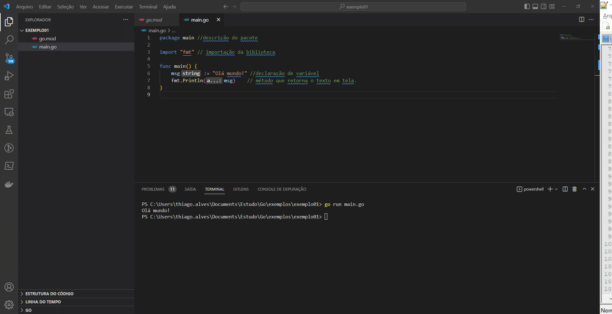Select the main.go editor tab
This screenshot has height=314, width=612.
(202, 20)
